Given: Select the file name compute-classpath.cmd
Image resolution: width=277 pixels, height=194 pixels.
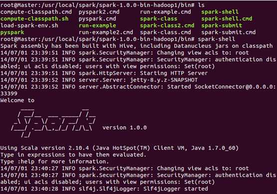Looking at the screenshot, I should point(36,12).
